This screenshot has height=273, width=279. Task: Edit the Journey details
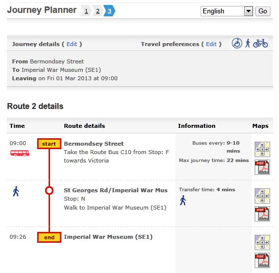click(72, 44)
